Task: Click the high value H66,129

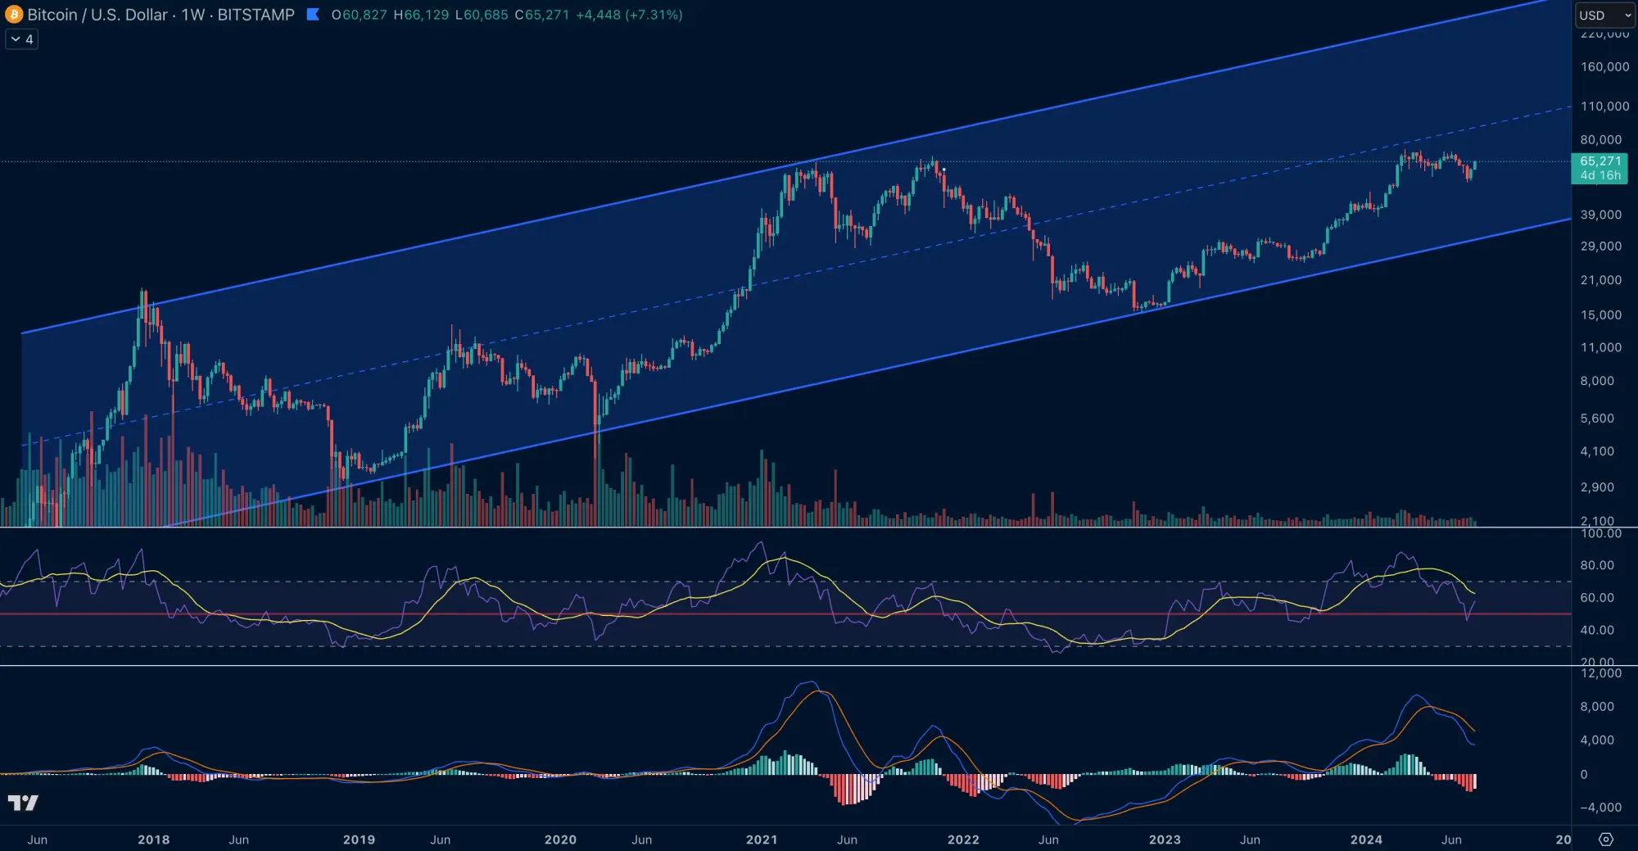Action: click(x=421, y=15)
